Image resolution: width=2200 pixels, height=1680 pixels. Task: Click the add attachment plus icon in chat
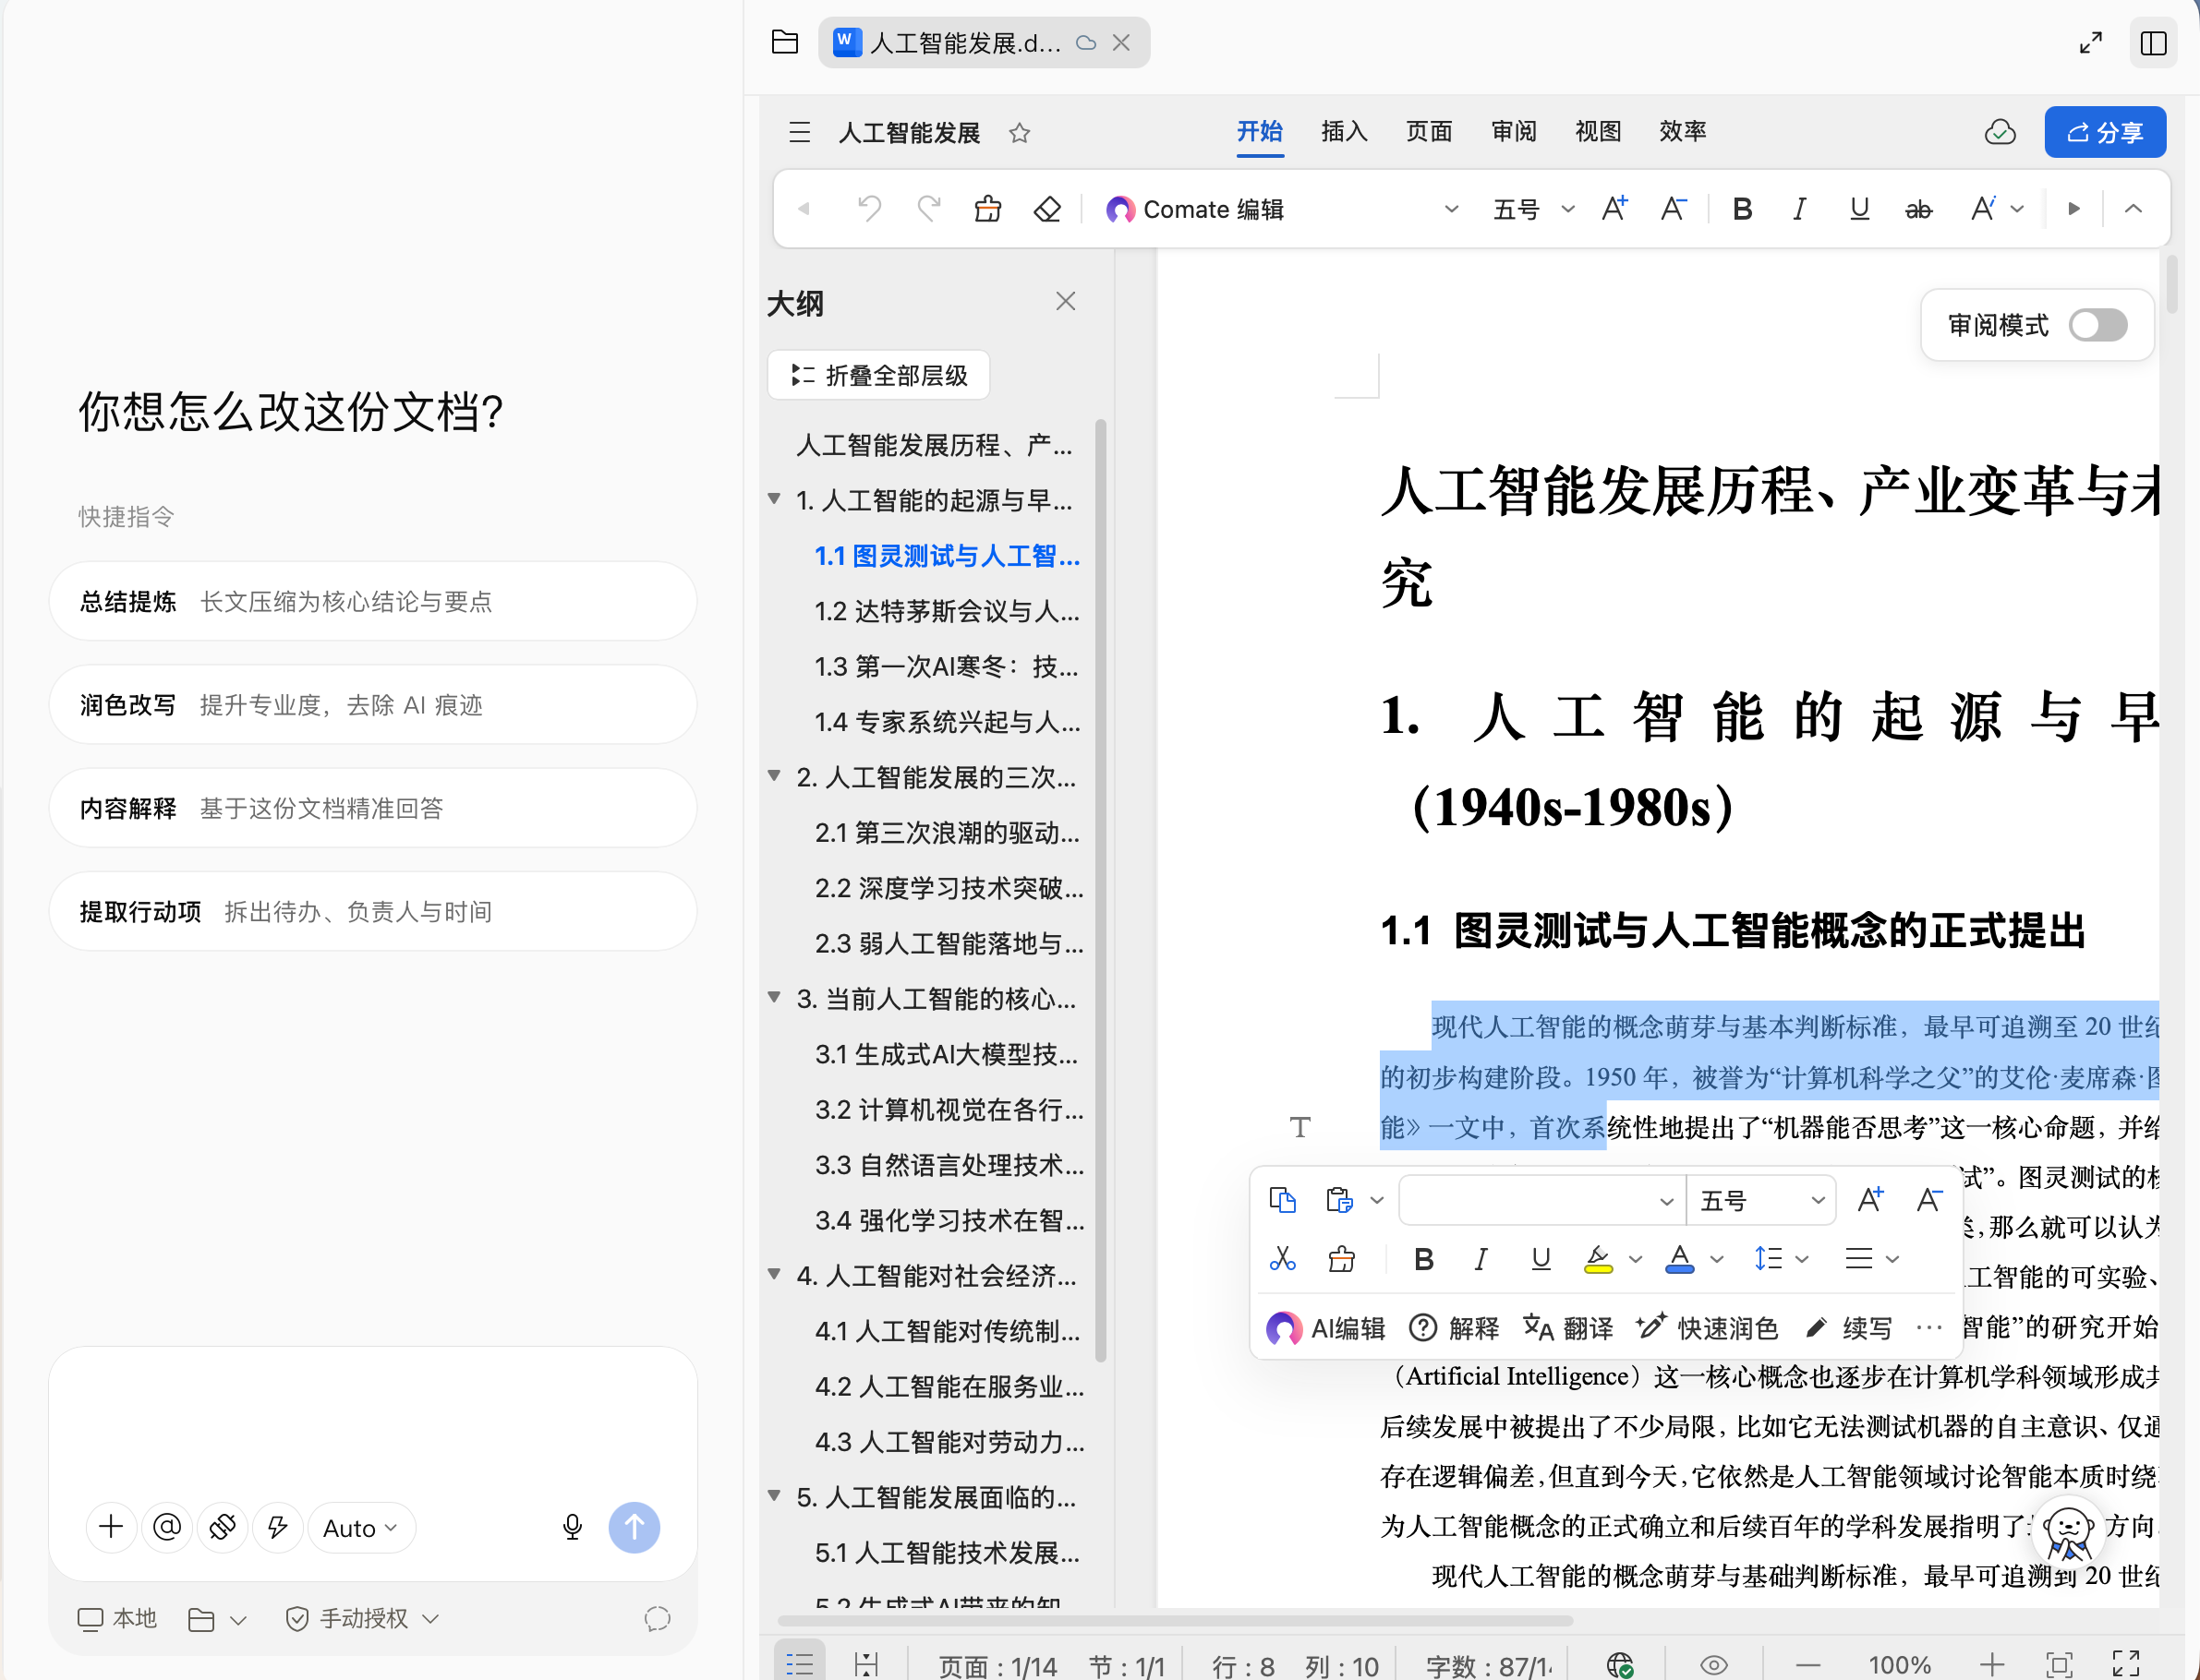[x=111, y=1527]
